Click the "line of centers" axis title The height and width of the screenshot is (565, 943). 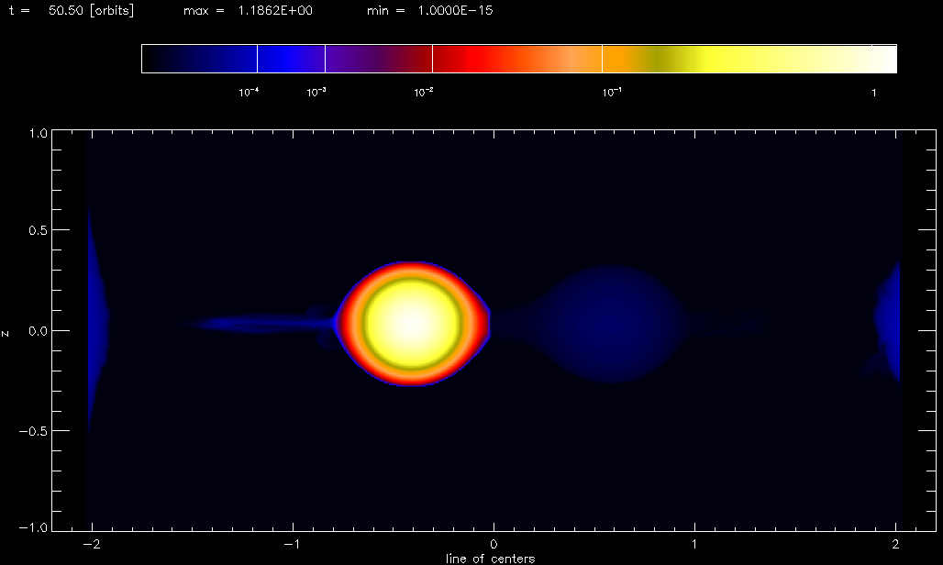(491, 559)
